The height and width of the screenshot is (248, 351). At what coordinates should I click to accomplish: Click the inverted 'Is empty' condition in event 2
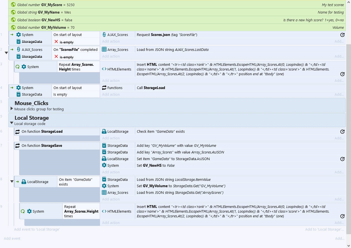[x=66, y=57]
